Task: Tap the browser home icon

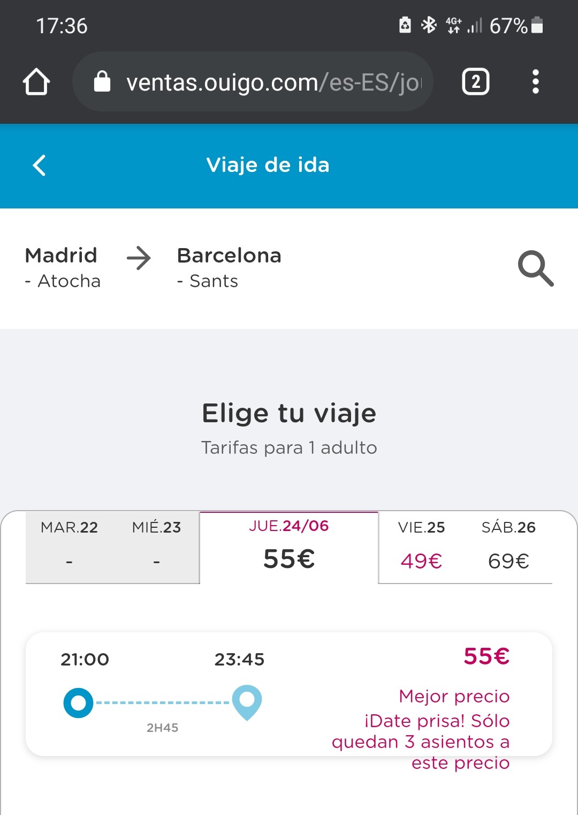Action: coord(36,82)
